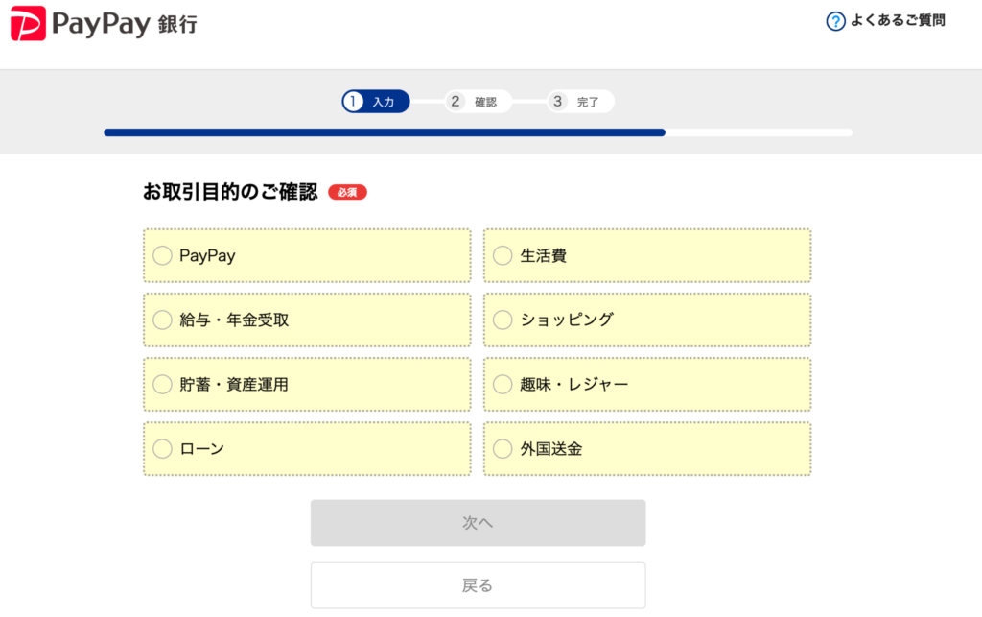Click the step 2 確認 indicator
The height and width of the screenshot is (617, 982).
click(x=478, y=102)
